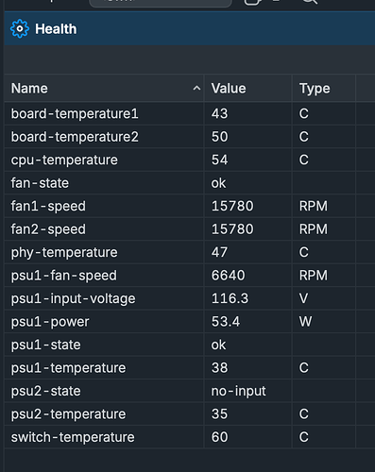This screenshot has height=472, width=375.
Task: Click the value 54 for cpu-temperature
Action: (x=219, y=160)
